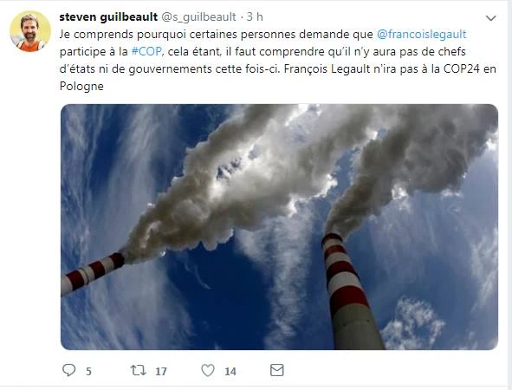View the 14 likes count
This screenshot has width=512, height=390.
230,372
